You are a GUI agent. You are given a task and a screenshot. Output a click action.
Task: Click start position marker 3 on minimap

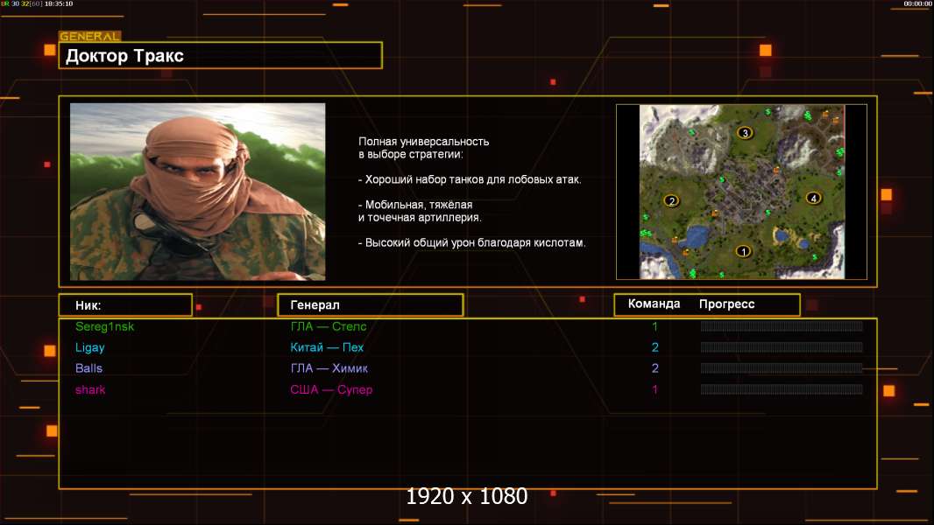point(745,133)
